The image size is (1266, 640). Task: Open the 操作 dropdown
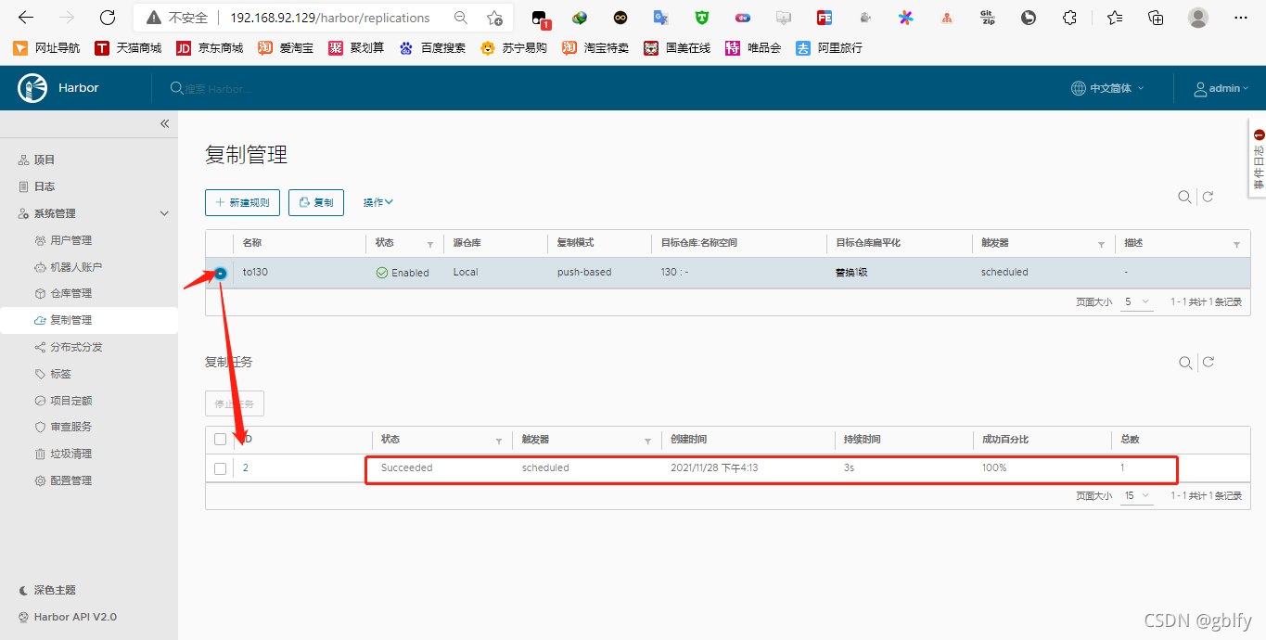[x=378, y=202]
